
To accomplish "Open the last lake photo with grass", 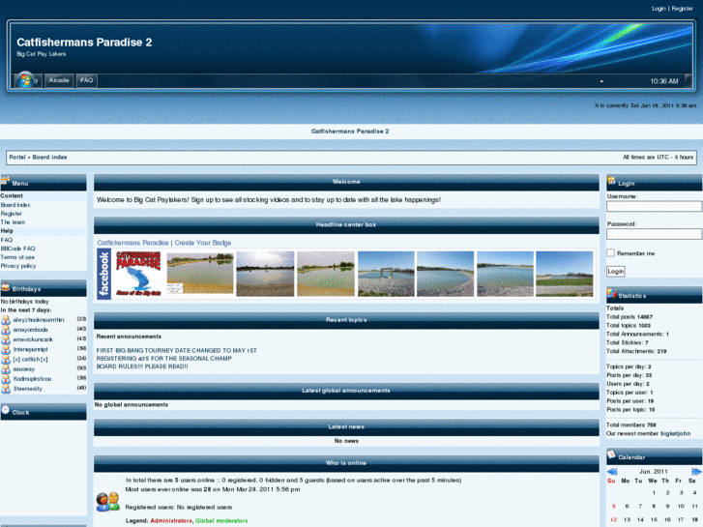I will tap(565, 274).
